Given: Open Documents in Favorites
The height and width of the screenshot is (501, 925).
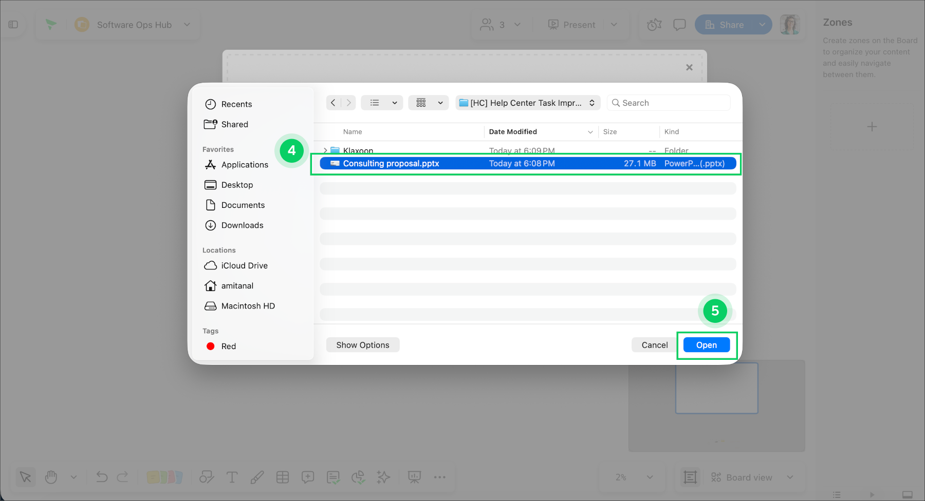Looking at the screenshot, I should [x=235, y=205].
